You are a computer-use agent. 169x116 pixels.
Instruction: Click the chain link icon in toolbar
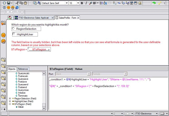tap(119, 3)
